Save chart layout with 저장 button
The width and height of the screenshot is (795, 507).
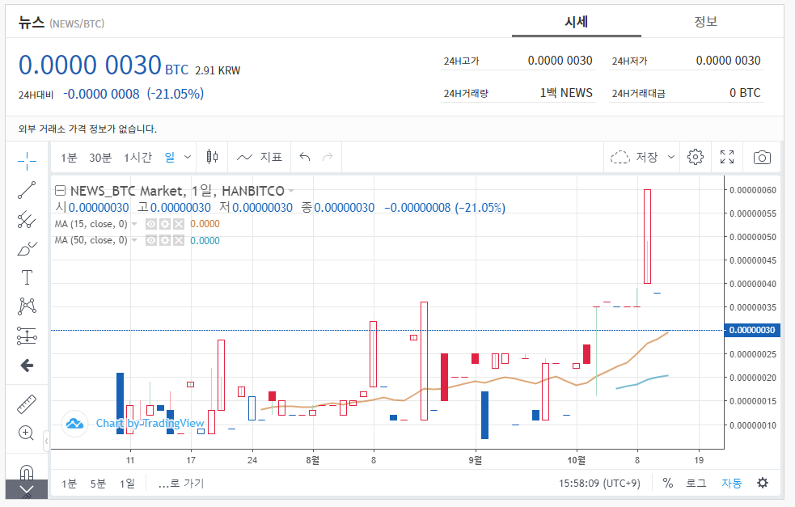(x=634, y=157)
